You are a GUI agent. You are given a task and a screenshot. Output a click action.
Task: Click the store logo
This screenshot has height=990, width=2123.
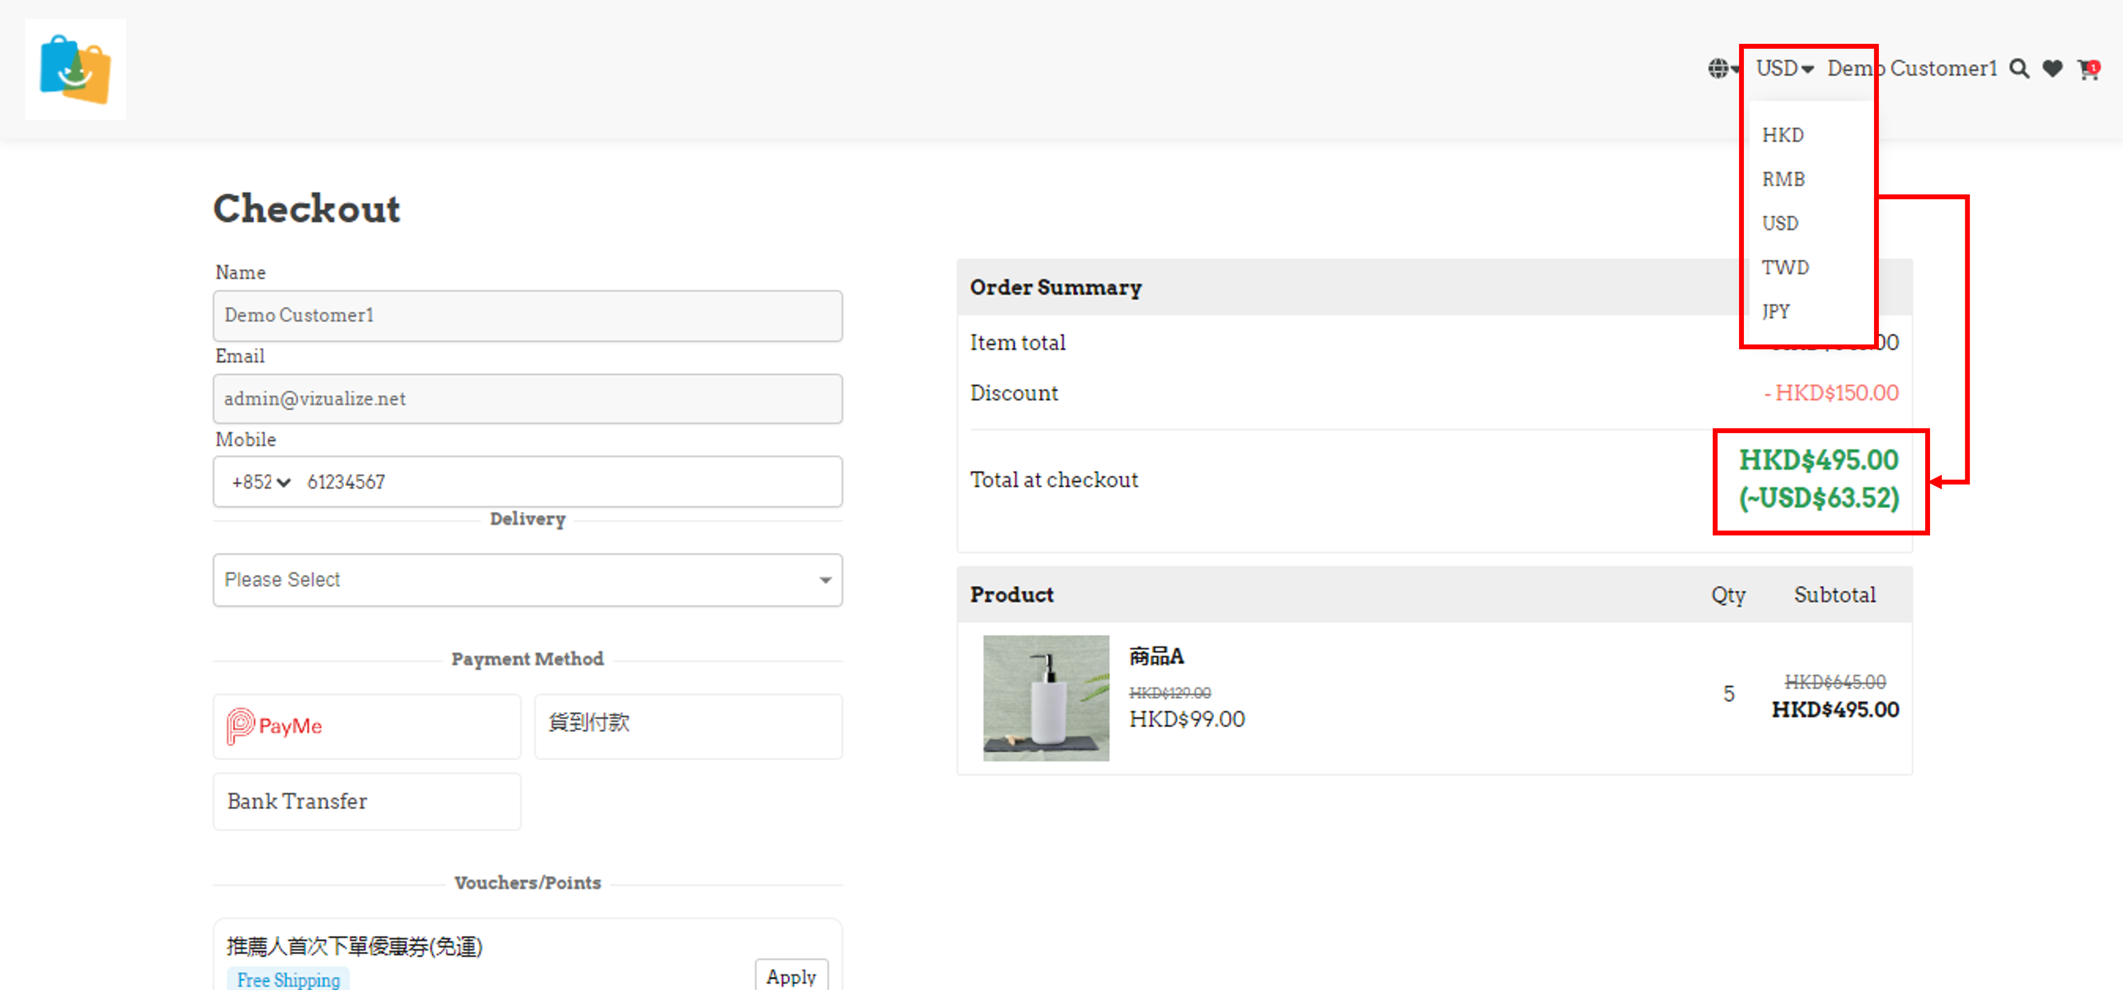75,69
